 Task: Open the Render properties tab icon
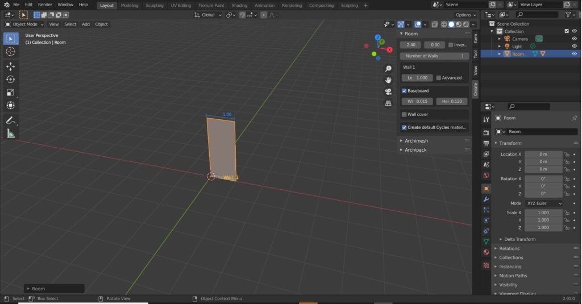(x=486, y=132)
